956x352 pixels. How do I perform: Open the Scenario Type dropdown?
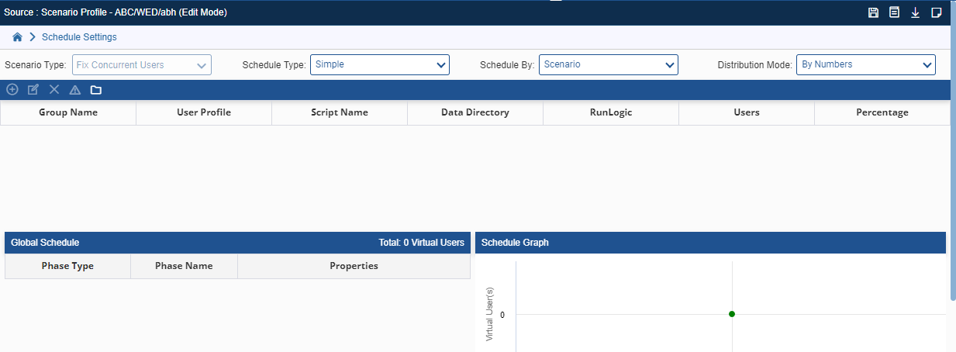[x=142, y=65]
